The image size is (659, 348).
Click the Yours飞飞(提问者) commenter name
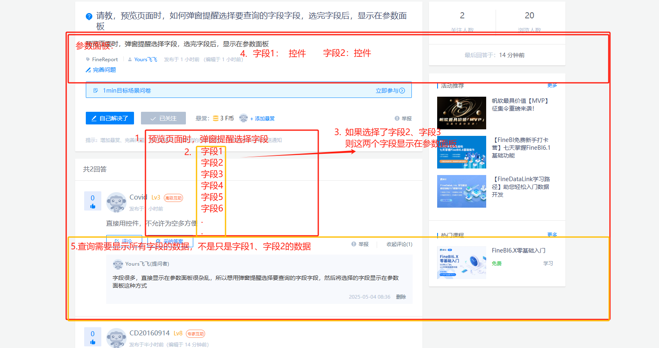147,264
